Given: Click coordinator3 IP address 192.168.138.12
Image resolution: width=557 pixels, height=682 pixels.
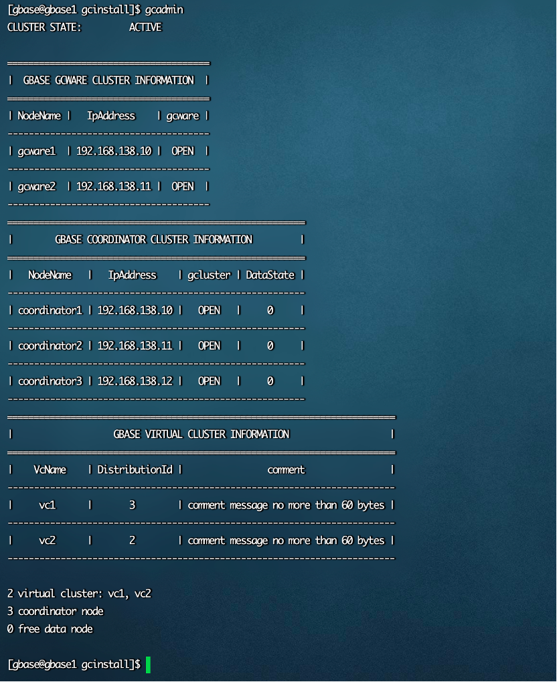Looking at the screenshot, I should coord(135,381).
